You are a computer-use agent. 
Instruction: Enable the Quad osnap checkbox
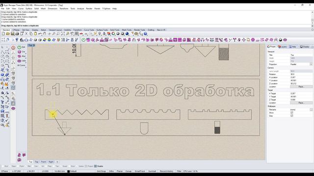[61, 166]
